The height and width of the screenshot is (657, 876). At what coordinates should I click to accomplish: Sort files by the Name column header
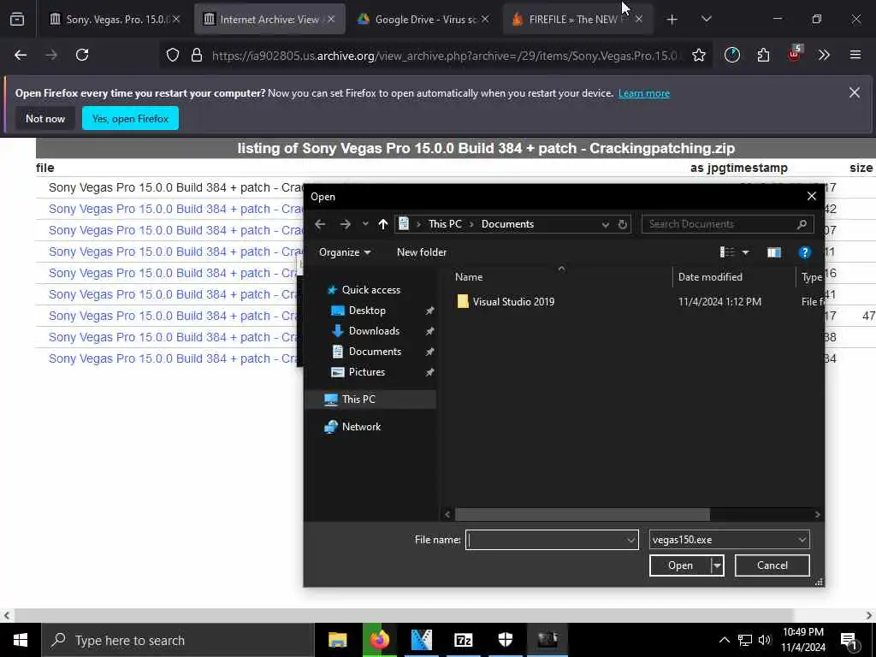click(x=469, y=277)
